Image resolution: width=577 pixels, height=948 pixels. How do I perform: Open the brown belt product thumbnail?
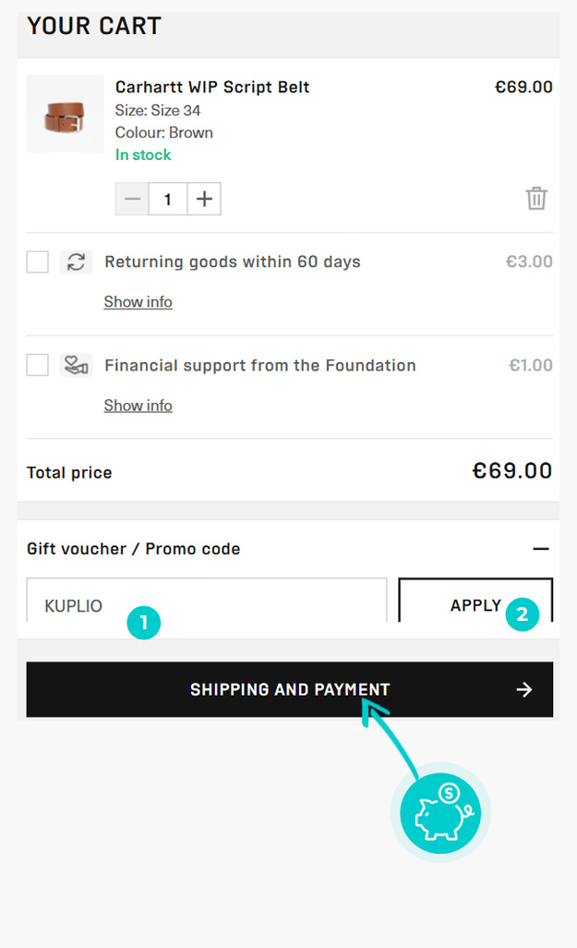pos(66,114)
